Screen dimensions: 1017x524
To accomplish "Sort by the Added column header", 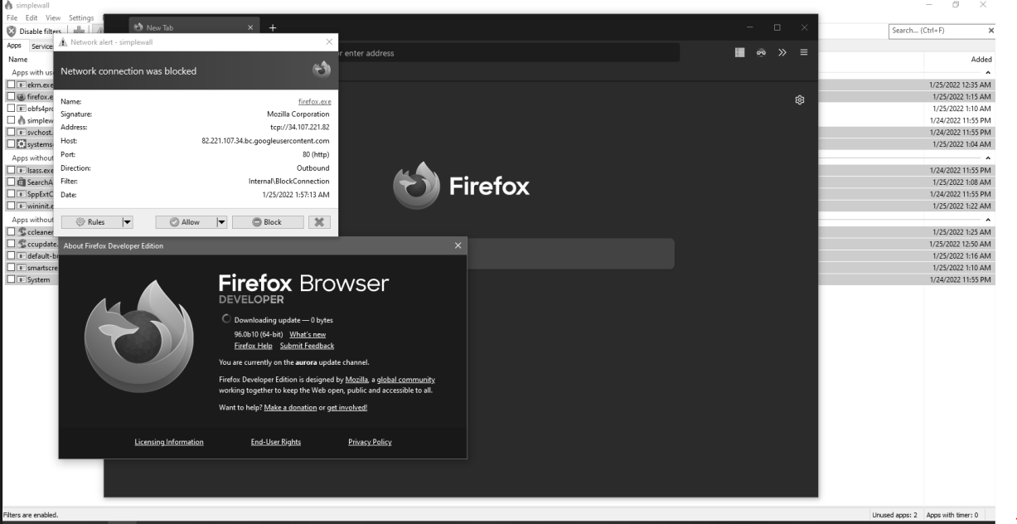I will (981, 60).
